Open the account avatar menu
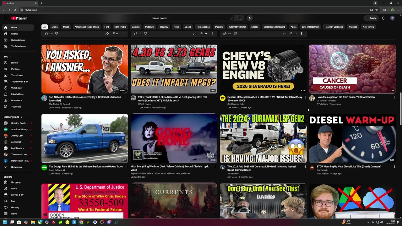The image size is (402, 226). tap(392, 18)
